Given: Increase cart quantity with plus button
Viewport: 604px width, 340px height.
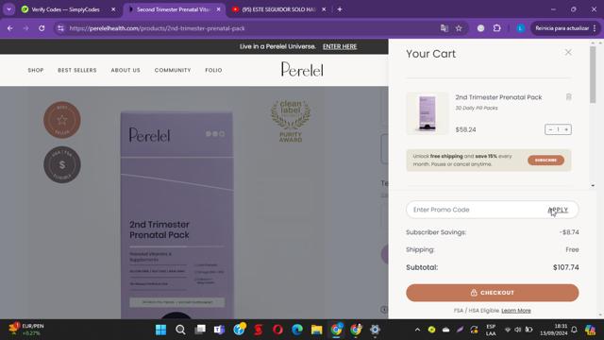Looking at the screenshot, I should pos(566,129).
